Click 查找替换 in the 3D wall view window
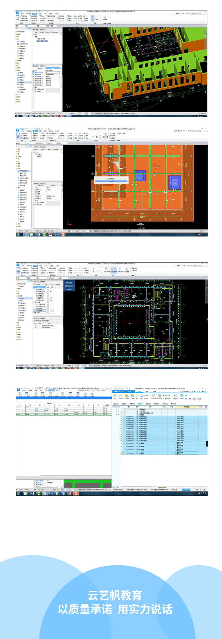222x639 pixels. 34,16
